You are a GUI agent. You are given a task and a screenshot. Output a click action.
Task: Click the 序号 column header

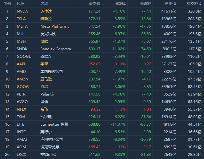7,4
